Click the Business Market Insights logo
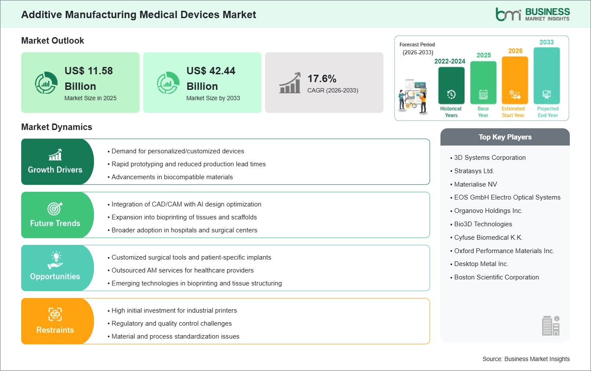Image resolution: width=591 pixels, height=371 pixels. [533, 14]
